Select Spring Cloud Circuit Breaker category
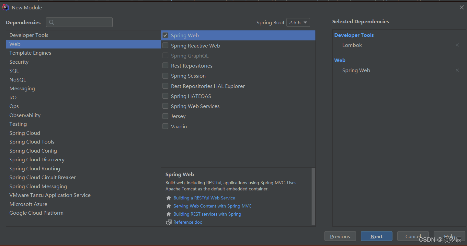The width and height of the screenshot is (467, 246). (x=83, y=177)
